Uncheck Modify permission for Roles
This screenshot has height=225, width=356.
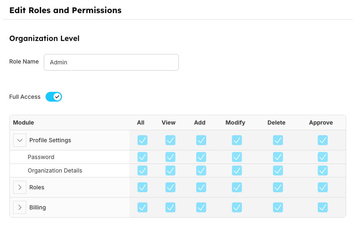[x=237, y=187]
